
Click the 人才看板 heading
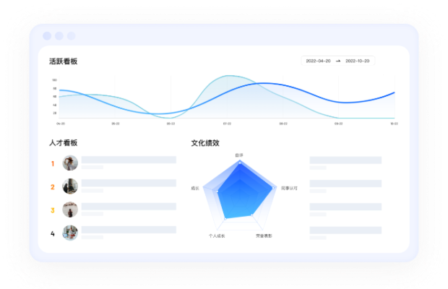point(63,143)
